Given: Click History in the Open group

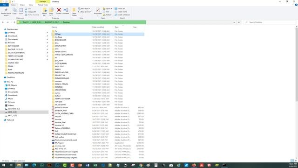Looking at the screenshot, I should click(108, 15).
